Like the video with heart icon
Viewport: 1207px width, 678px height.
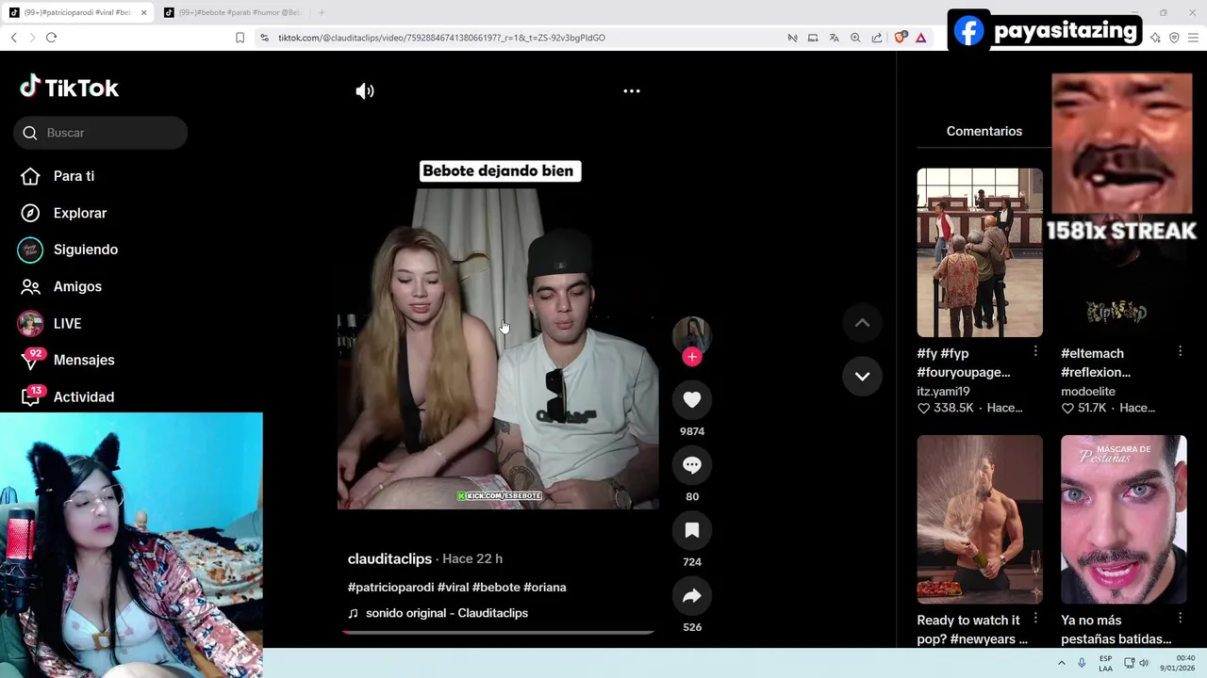pyautogui.click(x=692, y=399)
